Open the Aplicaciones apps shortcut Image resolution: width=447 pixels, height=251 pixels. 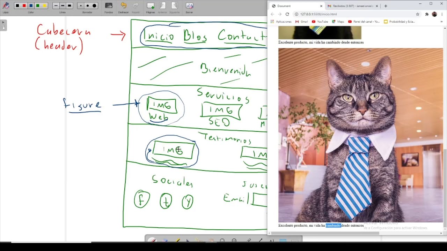pyautogui.click(x=281, y=22)
